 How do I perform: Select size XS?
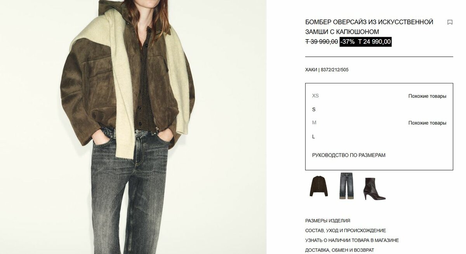pyautogui.click(x=315, y=96)
